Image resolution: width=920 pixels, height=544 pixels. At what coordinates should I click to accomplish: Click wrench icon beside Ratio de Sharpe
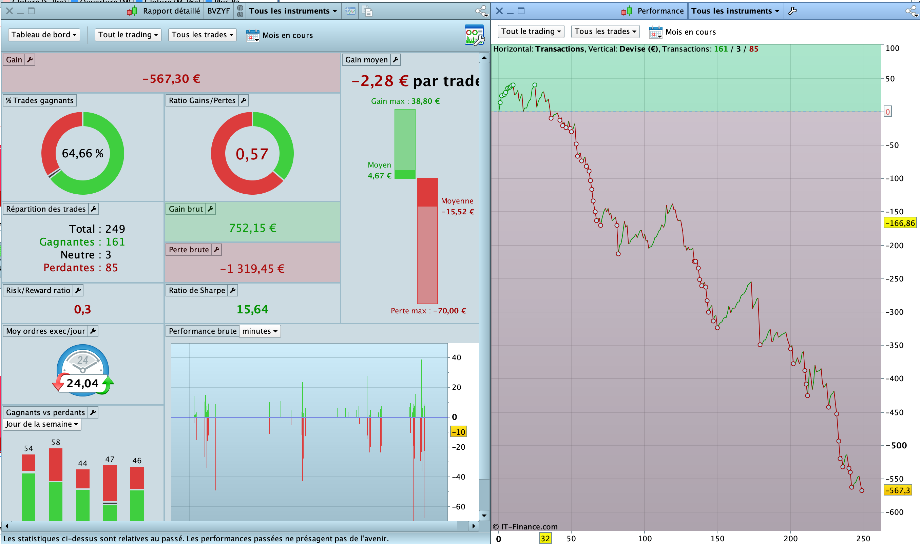(232, 290)
